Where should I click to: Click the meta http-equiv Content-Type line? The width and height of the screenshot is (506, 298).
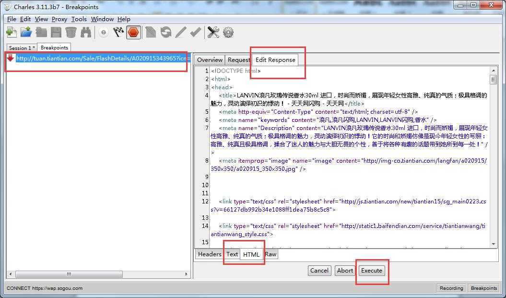[x=318, y=112]
